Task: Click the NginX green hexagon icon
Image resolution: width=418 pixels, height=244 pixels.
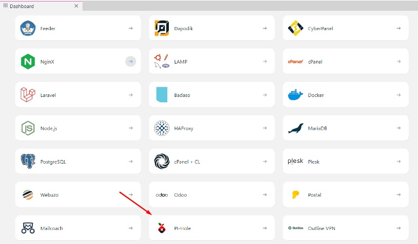Action: (28, 61)
